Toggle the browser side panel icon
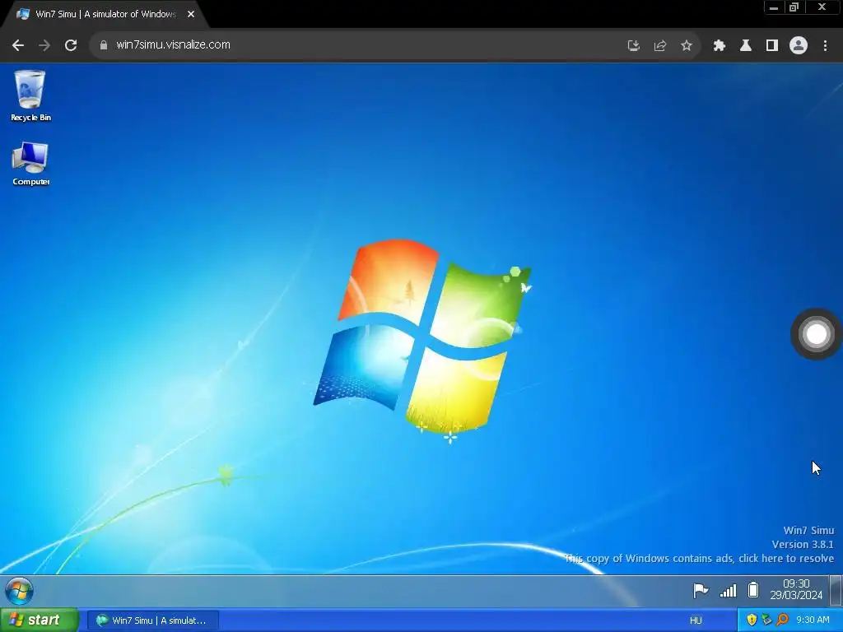 coord(772,46)
